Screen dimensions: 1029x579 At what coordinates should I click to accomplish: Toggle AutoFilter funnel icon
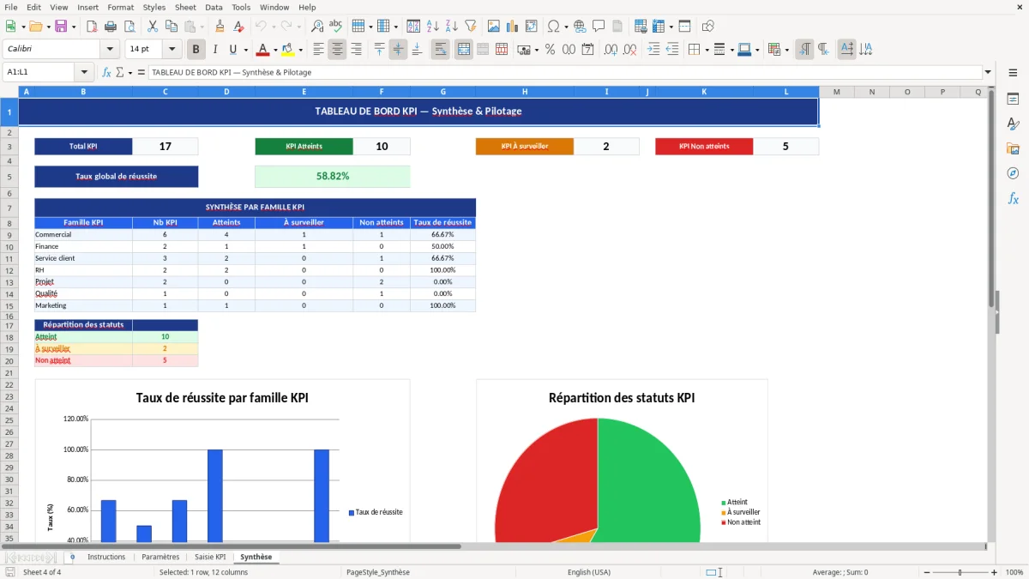[470, 26]
